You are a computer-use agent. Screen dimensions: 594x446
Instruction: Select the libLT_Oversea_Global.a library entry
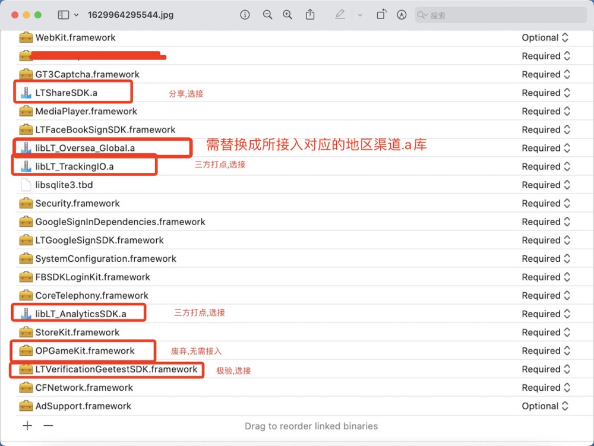pyautogui.click(x=89, y=148)
